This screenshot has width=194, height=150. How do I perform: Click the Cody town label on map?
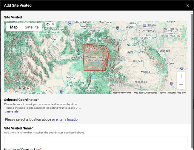[124, 58]
